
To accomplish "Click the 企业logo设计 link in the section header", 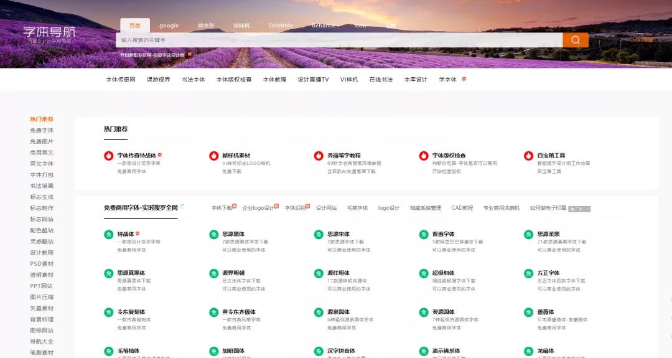I will pos(258,208).
